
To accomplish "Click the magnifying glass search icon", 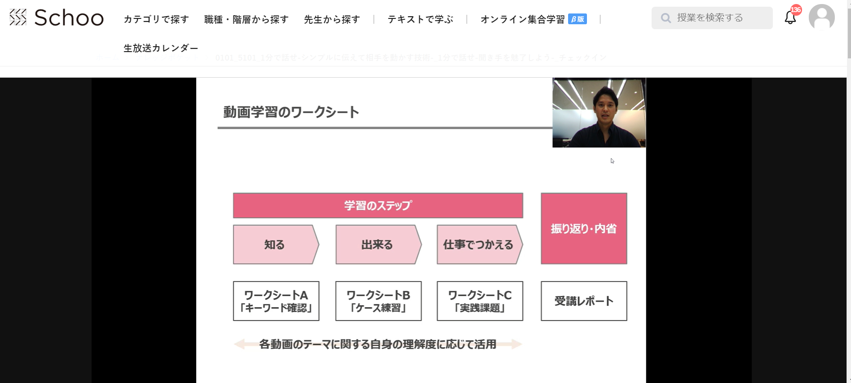I will click(666, 18).
